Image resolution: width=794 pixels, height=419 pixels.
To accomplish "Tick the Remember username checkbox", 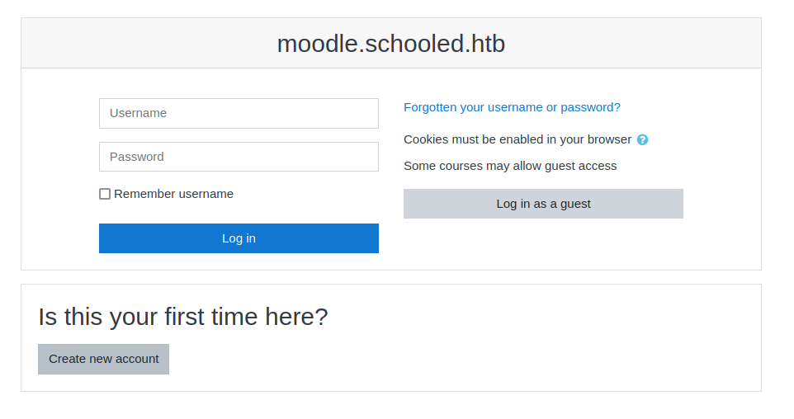I will pos(105,194).
